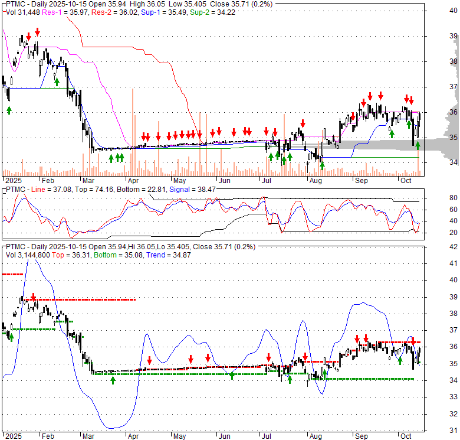Select the 'Jun' month label on bottom chart
Screen dimensions: 460x440
coord(225,436)
